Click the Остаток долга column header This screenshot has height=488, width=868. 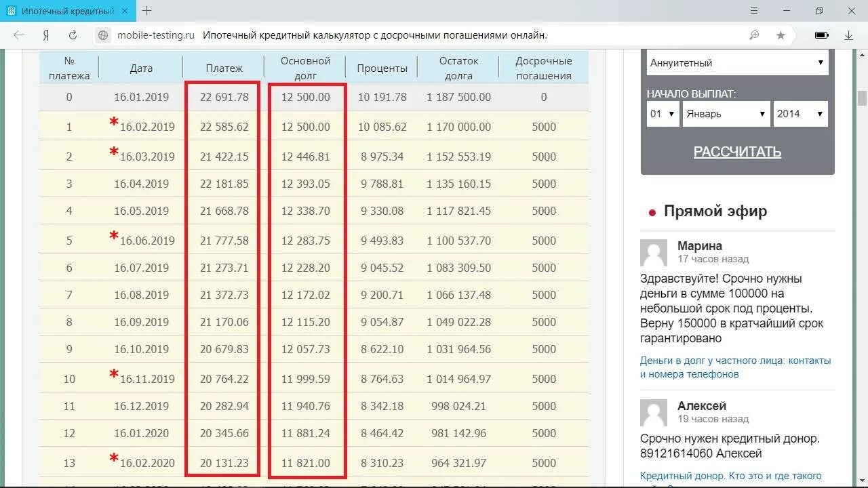click(458, 68)
